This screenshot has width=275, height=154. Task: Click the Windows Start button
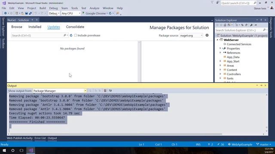pos(4,150)
